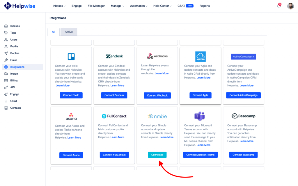This screenshot has width=298, height=186.
Task: Click the Engage sidebar icon
Action: click(x=6, y=94)
